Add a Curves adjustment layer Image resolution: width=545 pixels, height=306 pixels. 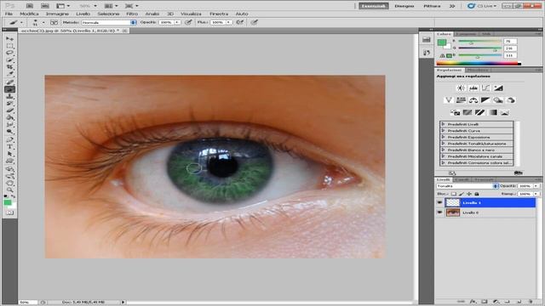[486, 88]
